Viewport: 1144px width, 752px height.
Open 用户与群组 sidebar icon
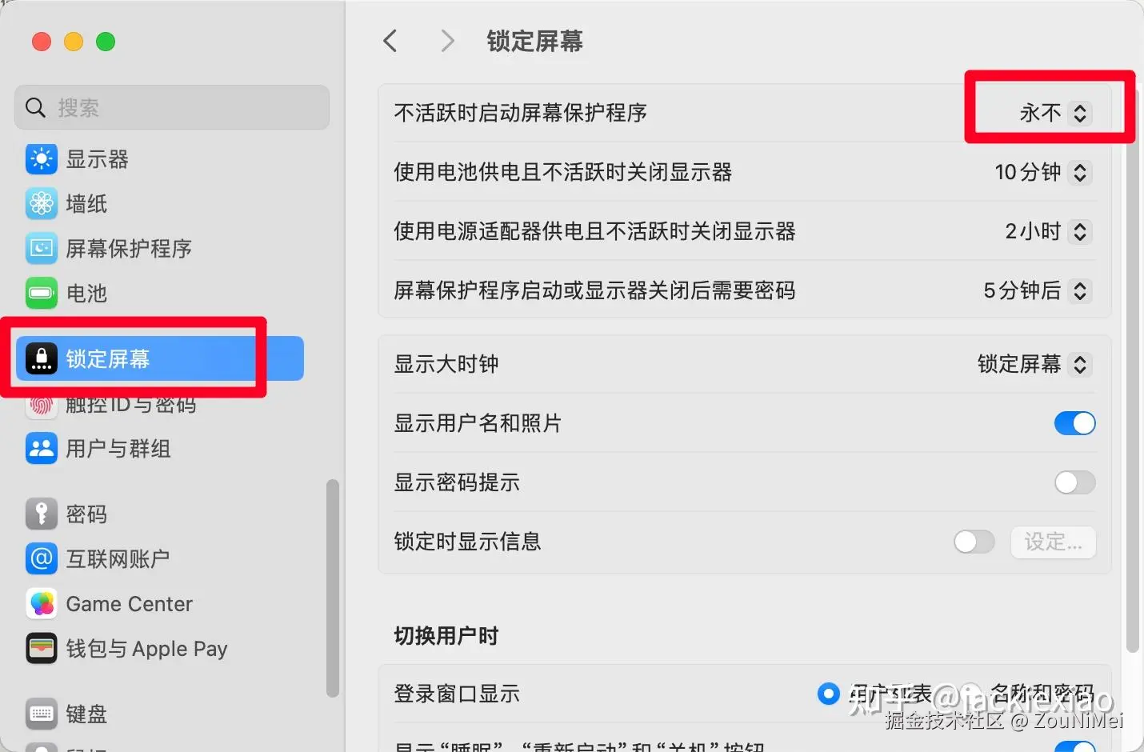click(41, 449)
